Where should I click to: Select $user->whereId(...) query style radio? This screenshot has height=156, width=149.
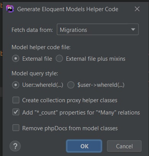pyautogui.click(x=71, y=85)
